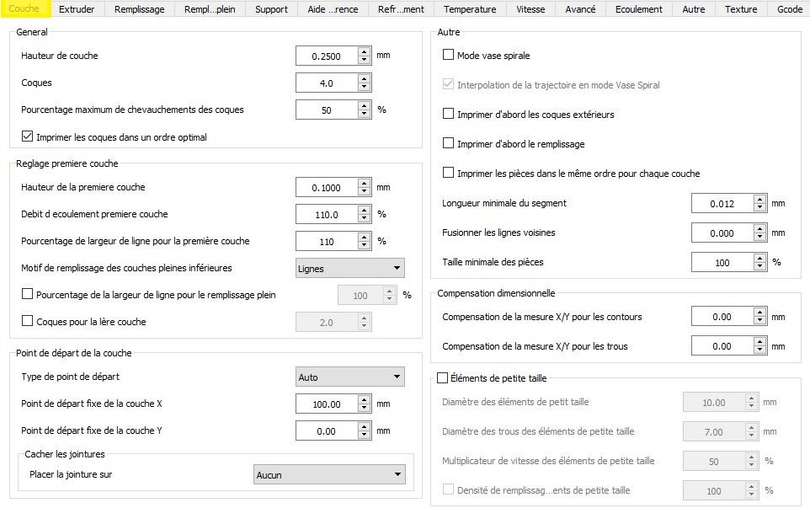
Task: Increase Longueur minimale du segment value
Action: [x=759, y=199]
